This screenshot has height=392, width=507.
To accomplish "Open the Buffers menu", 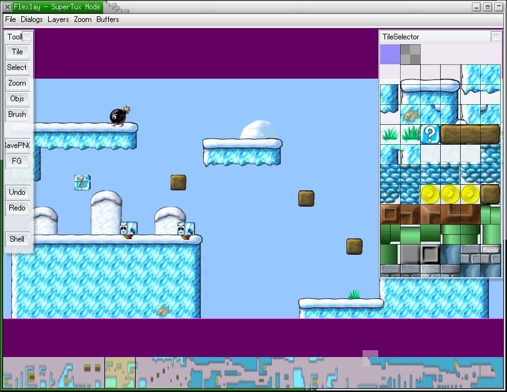I will click(x=108, y=19).
